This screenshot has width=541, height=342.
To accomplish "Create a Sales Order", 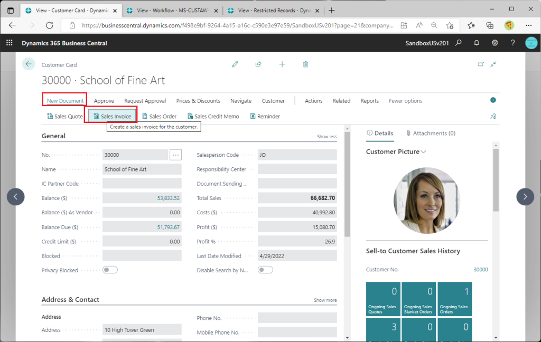I will point(160,116).
